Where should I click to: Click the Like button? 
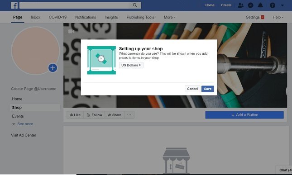click(75, 115)
